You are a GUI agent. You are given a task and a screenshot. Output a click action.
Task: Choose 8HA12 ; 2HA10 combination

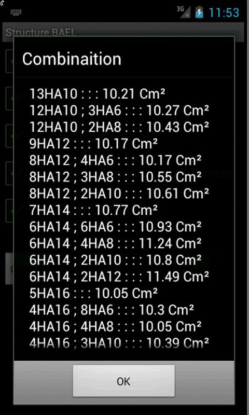pyautogui.click(x=119, y=193)
